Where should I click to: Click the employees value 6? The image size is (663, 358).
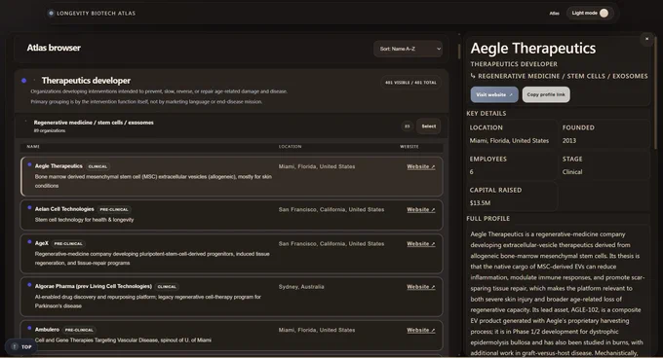(x=472, y=172)
